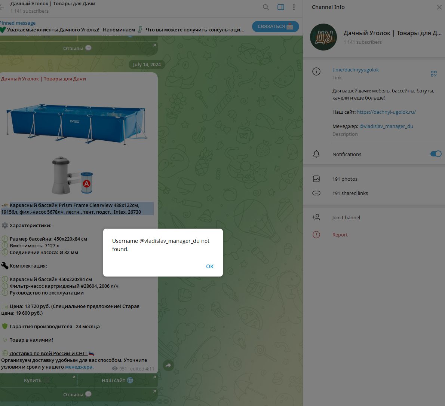445x406 pixels.
Task: Show the channel QR code
Action: (434, 74)
